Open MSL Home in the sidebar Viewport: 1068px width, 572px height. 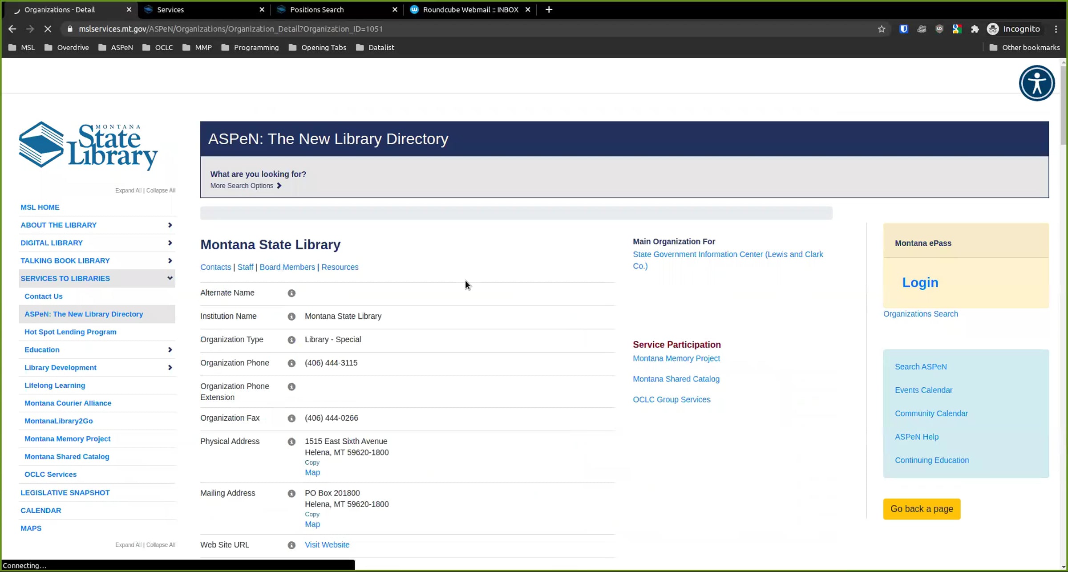pyautogui.click(x=40, y=207)
